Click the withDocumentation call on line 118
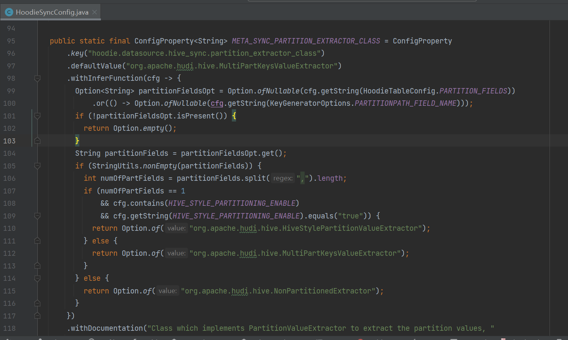 (105, 328)
